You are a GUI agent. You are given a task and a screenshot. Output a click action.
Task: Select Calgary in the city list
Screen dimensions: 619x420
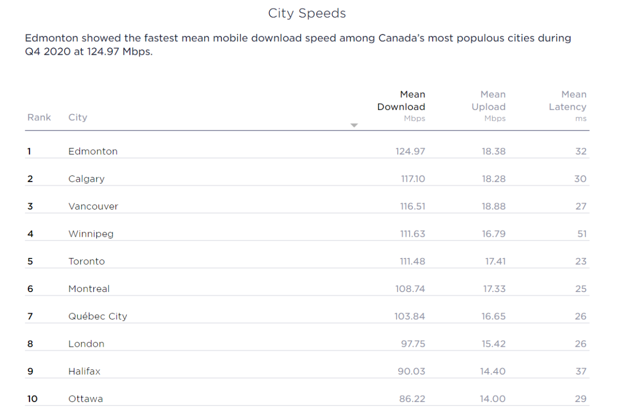tap(86, 179)
